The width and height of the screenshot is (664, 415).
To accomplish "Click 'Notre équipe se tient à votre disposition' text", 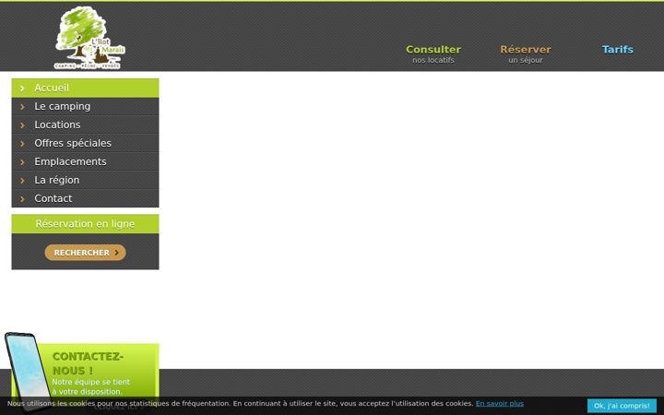I will click(x=91, y=386).
